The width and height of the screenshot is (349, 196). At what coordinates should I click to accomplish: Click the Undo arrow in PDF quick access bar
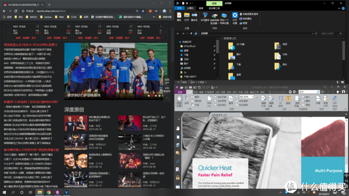pyautogui.click(x=203, y=87)
